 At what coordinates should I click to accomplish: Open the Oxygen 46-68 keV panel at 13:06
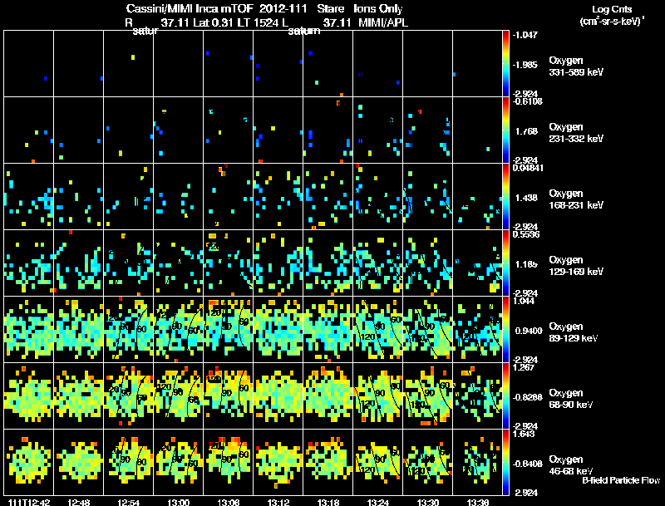pos(228,462)
